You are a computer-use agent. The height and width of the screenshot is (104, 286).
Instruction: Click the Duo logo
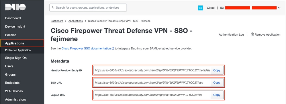15,7
